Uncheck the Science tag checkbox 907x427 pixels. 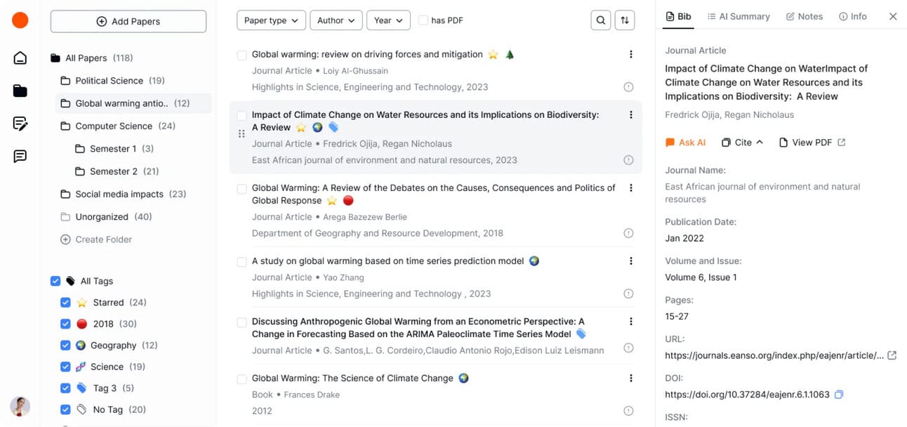pyautogui.click(x=65, y=367)
